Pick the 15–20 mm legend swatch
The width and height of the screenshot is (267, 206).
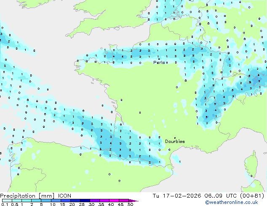click(65, 201)
